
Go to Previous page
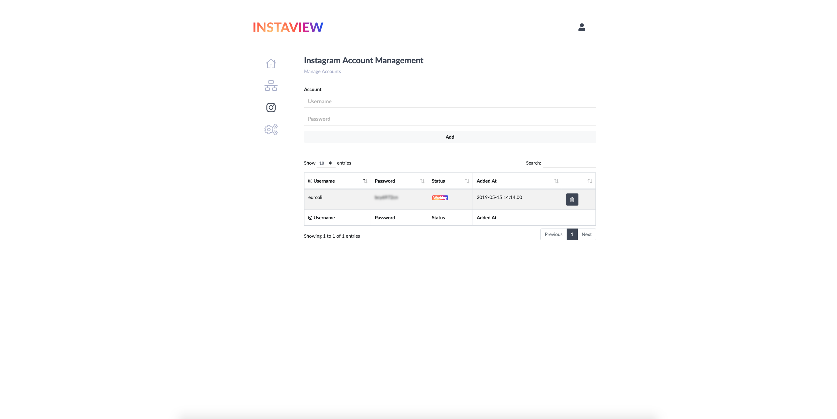[553, 234]
